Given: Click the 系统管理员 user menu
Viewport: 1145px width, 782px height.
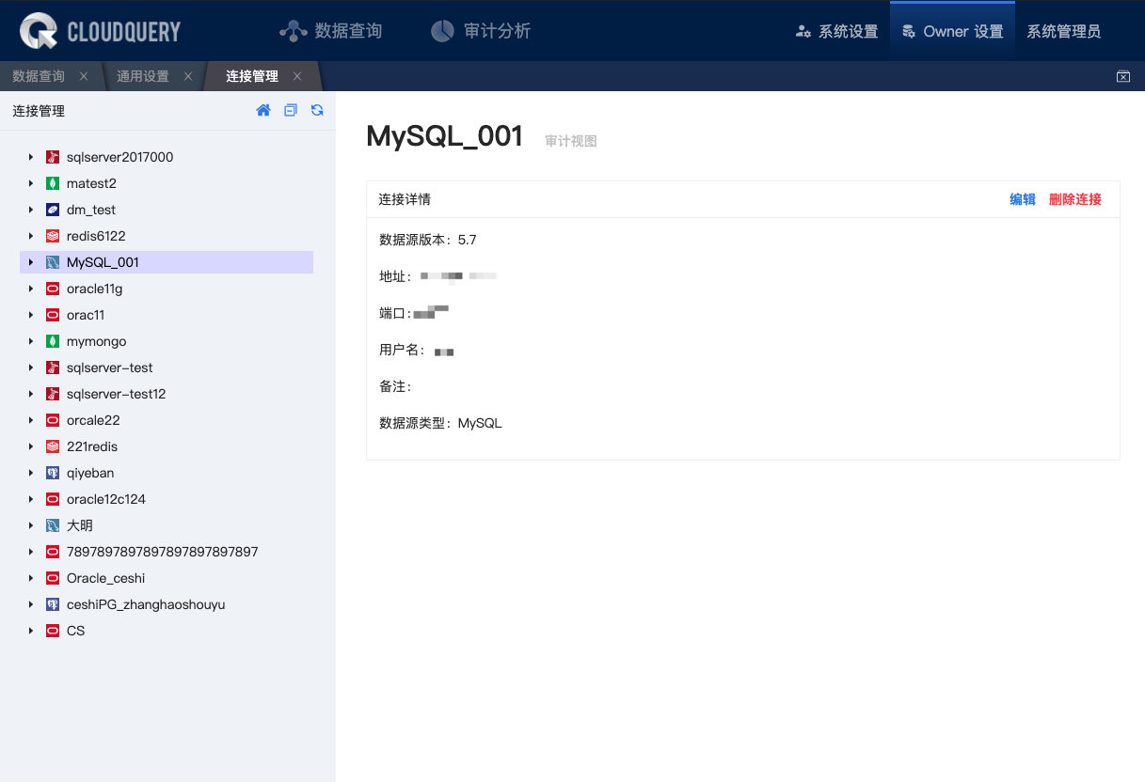Looking at the screenshot, I should [1063, 31].
